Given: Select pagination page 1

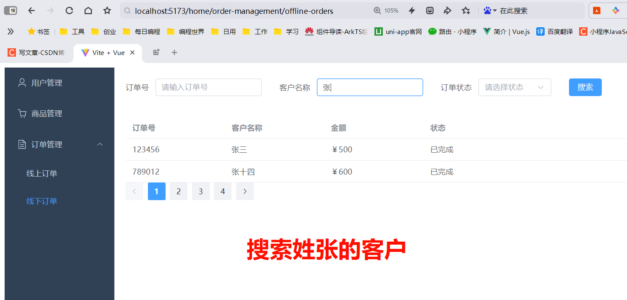Looking at the screenshot, I should coord(157,191).
